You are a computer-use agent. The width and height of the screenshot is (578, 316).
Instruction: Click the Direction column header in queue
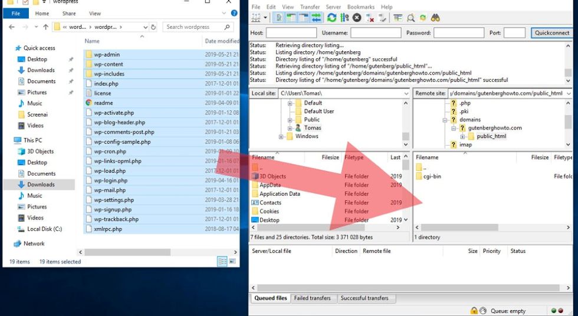(x=346, y=251)
